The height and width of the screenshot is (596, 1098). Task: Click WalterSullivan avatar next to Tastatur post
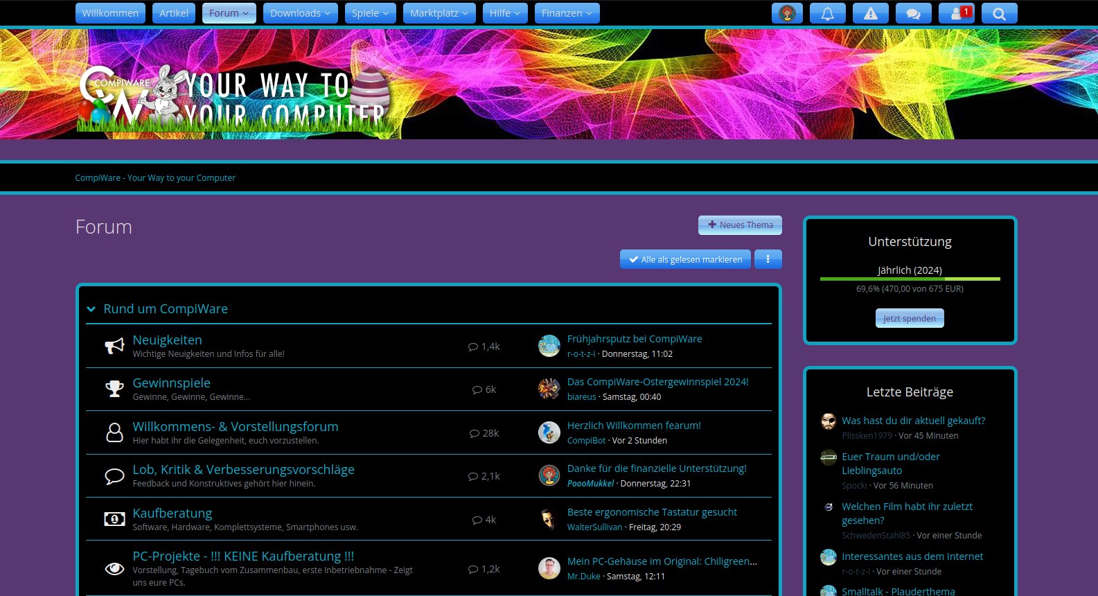(x=549, y=518)
